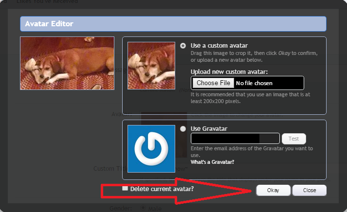The height and width of the screenshot is (212, 347).
Task: Click the 'Upload new custom avatar:' heading
Action: pos(229,72)
